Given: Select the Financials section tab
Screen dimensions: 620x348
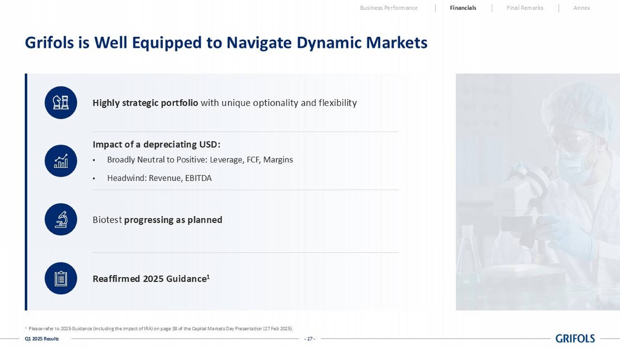Looking at the screenshot, I should (463, 8).
